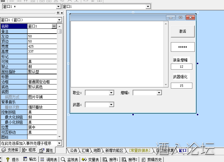Select the 公告 editor tab
This screenshot has height=162, width=224.
point(73,150)
